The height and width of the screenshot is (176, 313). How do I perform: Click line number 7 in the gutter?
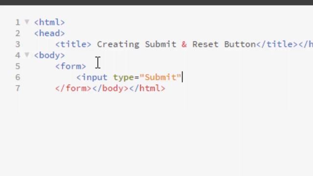click(18, 88)
